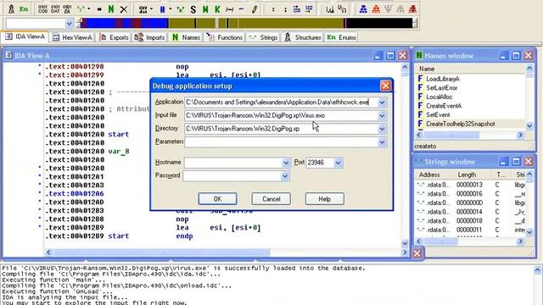This screenshot has width=543, height=305.
Task: Switch to the Hex View-A tab
Action: [72, 37]
